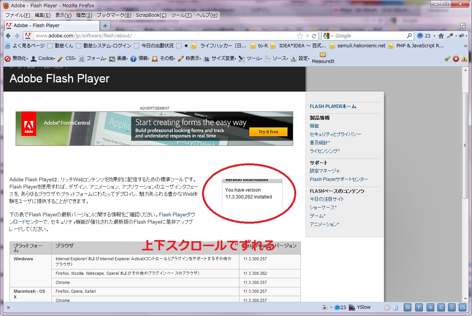Expand the URL history dropdown arrow
This screenshot has width=472, height=316.
tap(307, 36)
